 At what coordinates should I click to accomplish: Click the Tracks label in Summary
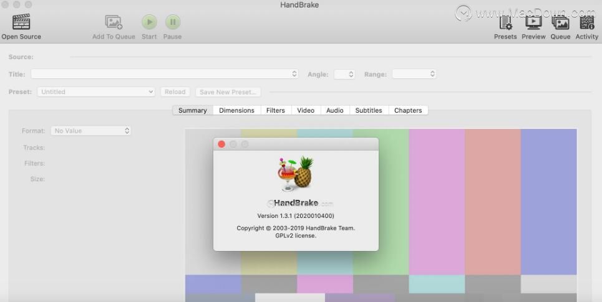tap(34, 148)
